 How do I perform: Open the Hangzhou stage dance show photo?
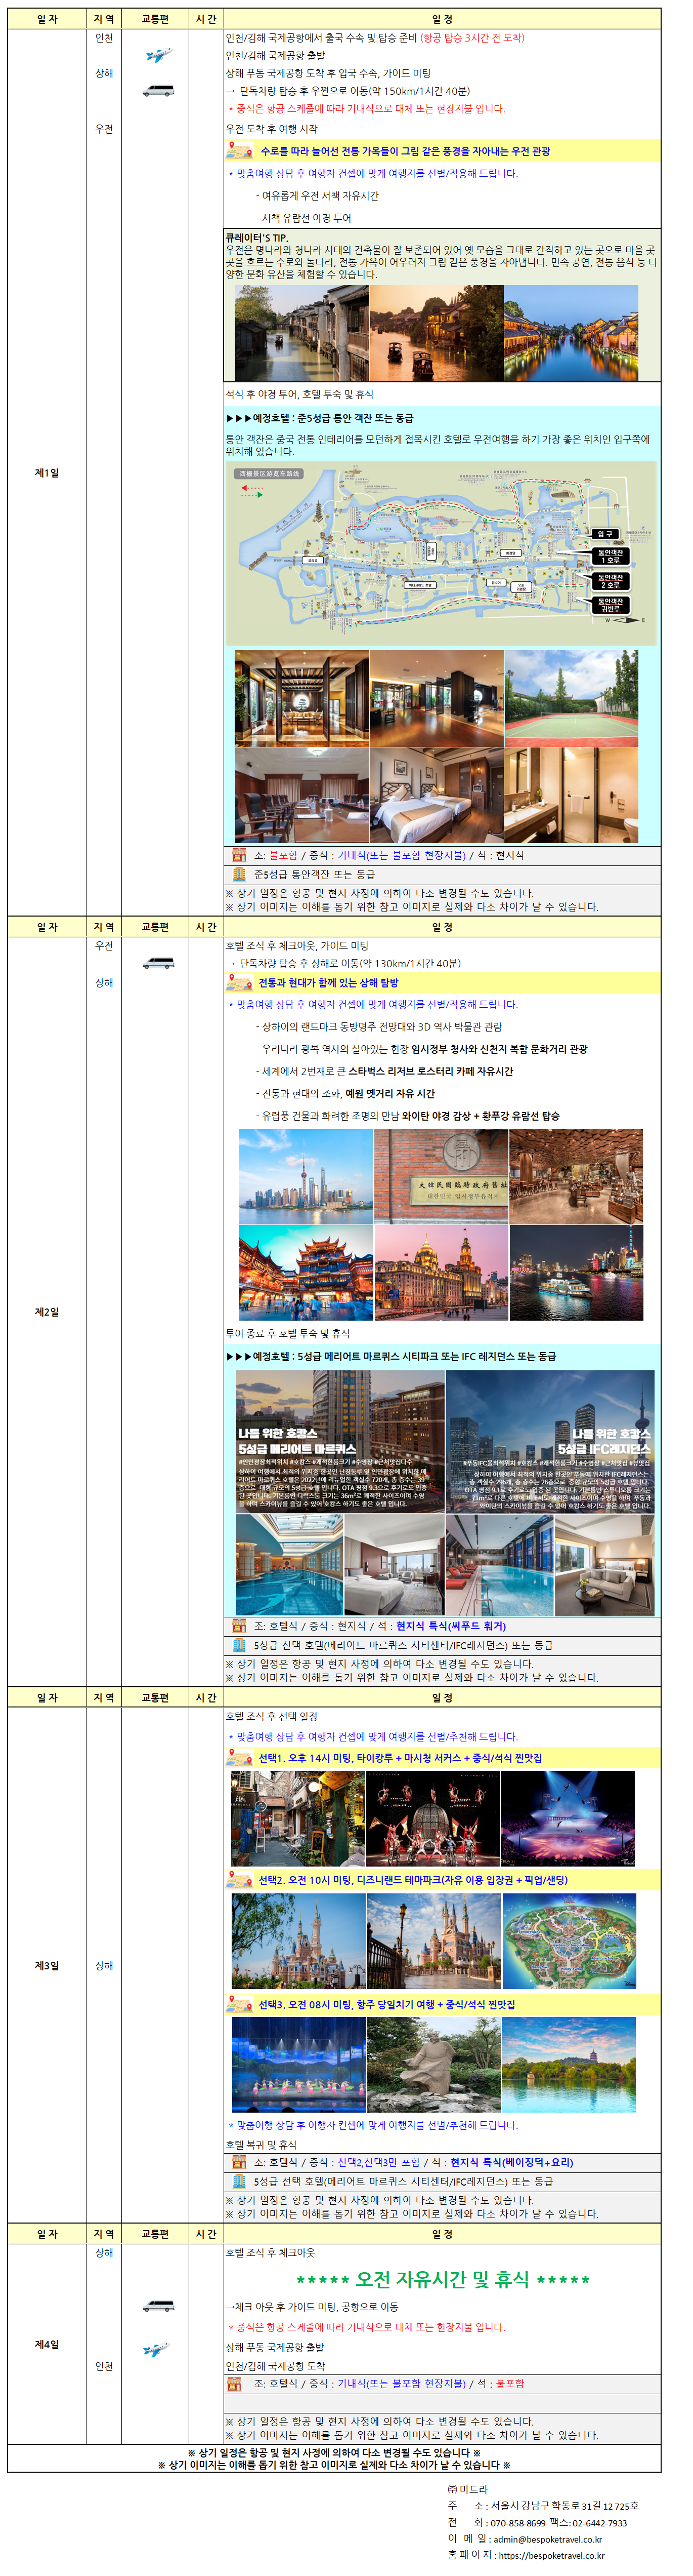point(298,2065)
